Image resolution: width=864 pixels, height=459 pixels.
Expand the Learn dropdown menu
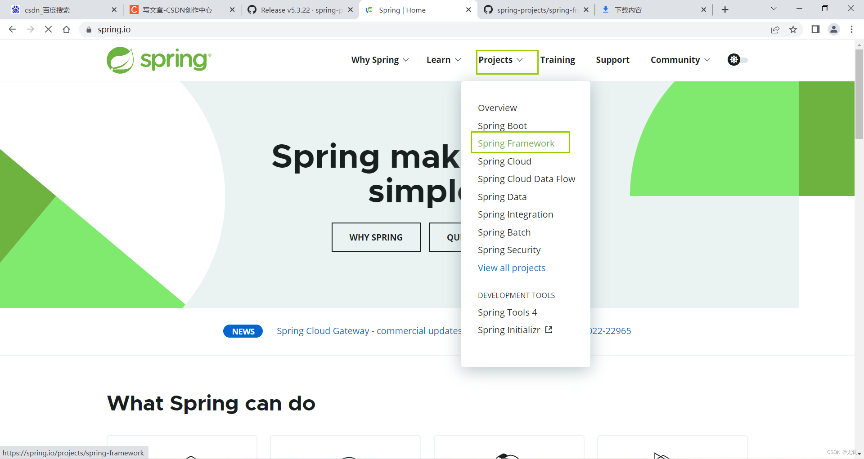coord(443,59)
